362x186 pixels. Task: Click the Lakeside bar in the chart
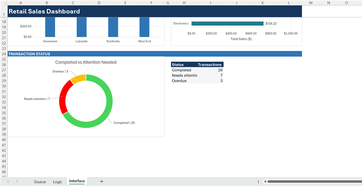(x=82, y=27)
